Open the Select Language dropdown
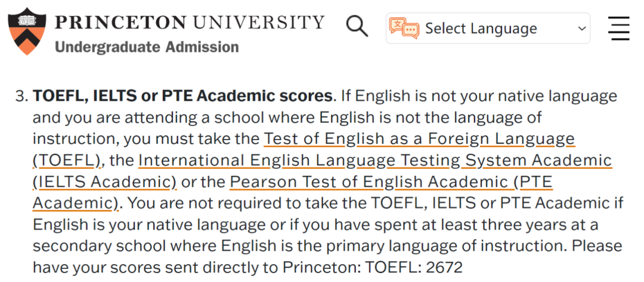644x282 pixels. coord(488,29)
